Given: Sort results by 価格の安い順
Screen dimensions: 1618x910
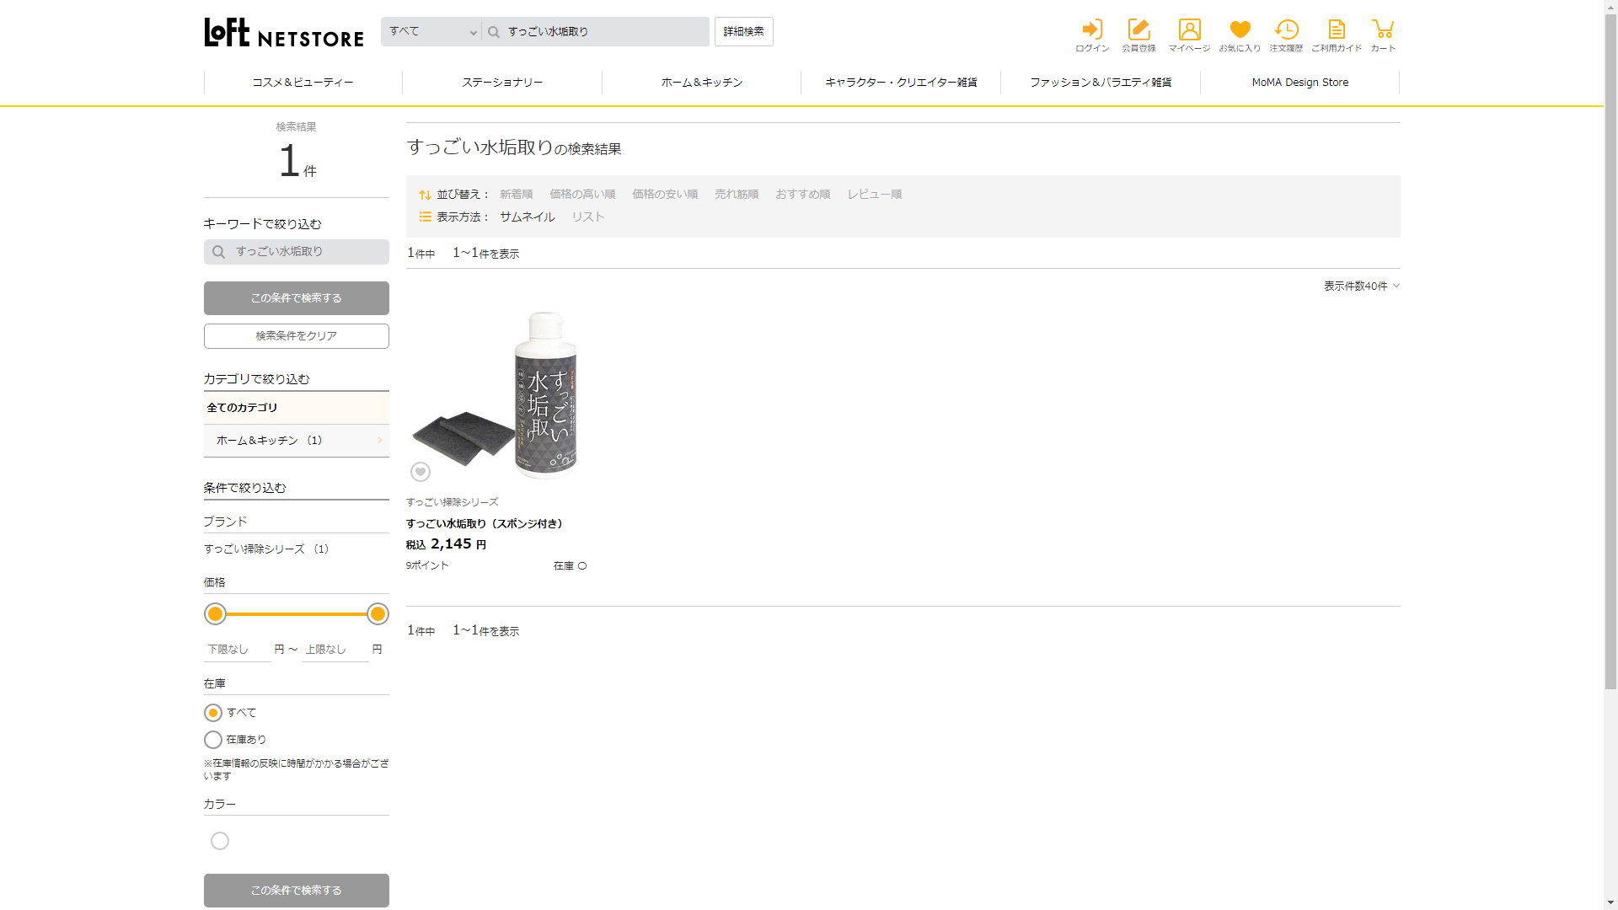Looking at the screenshot, I should point(665,195).
